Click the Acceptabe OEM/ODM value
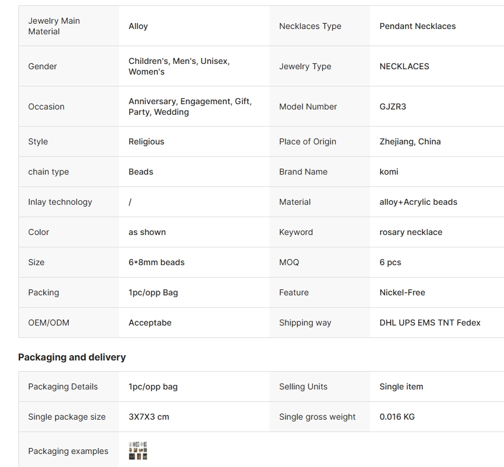504x467 pixels. click(150, 323)
